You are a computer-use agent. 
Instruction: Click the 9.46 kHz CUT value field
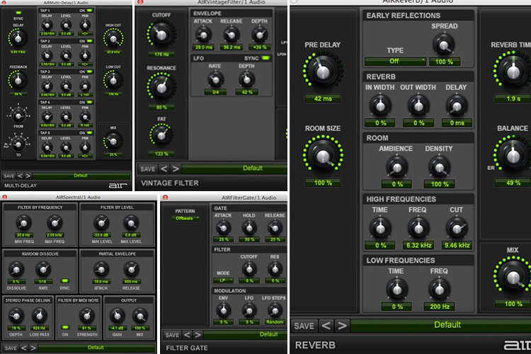coord(457,245)
